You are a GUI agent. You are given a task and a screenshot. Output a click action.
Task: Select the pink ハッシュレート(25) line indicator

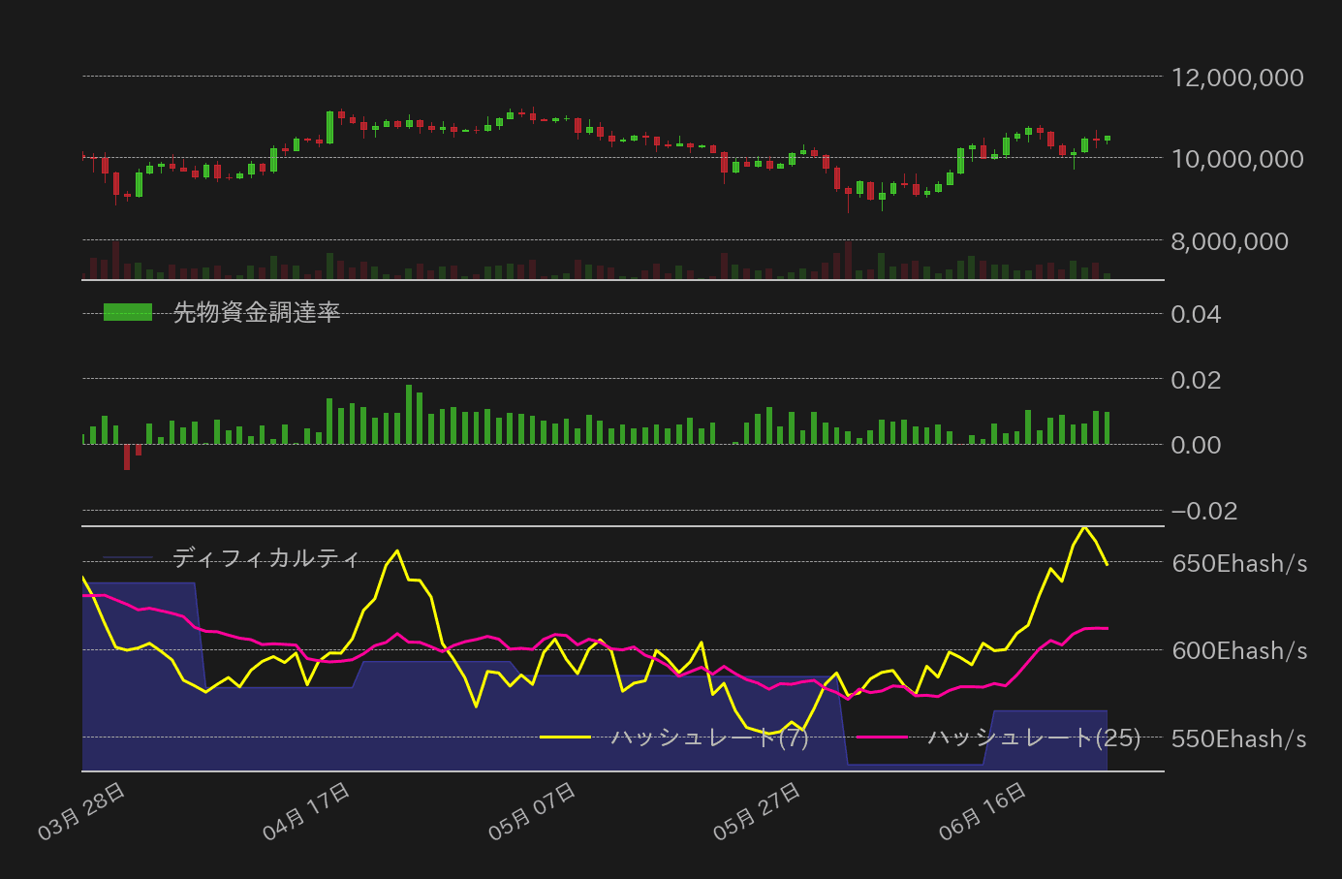[x=884, y=738]
